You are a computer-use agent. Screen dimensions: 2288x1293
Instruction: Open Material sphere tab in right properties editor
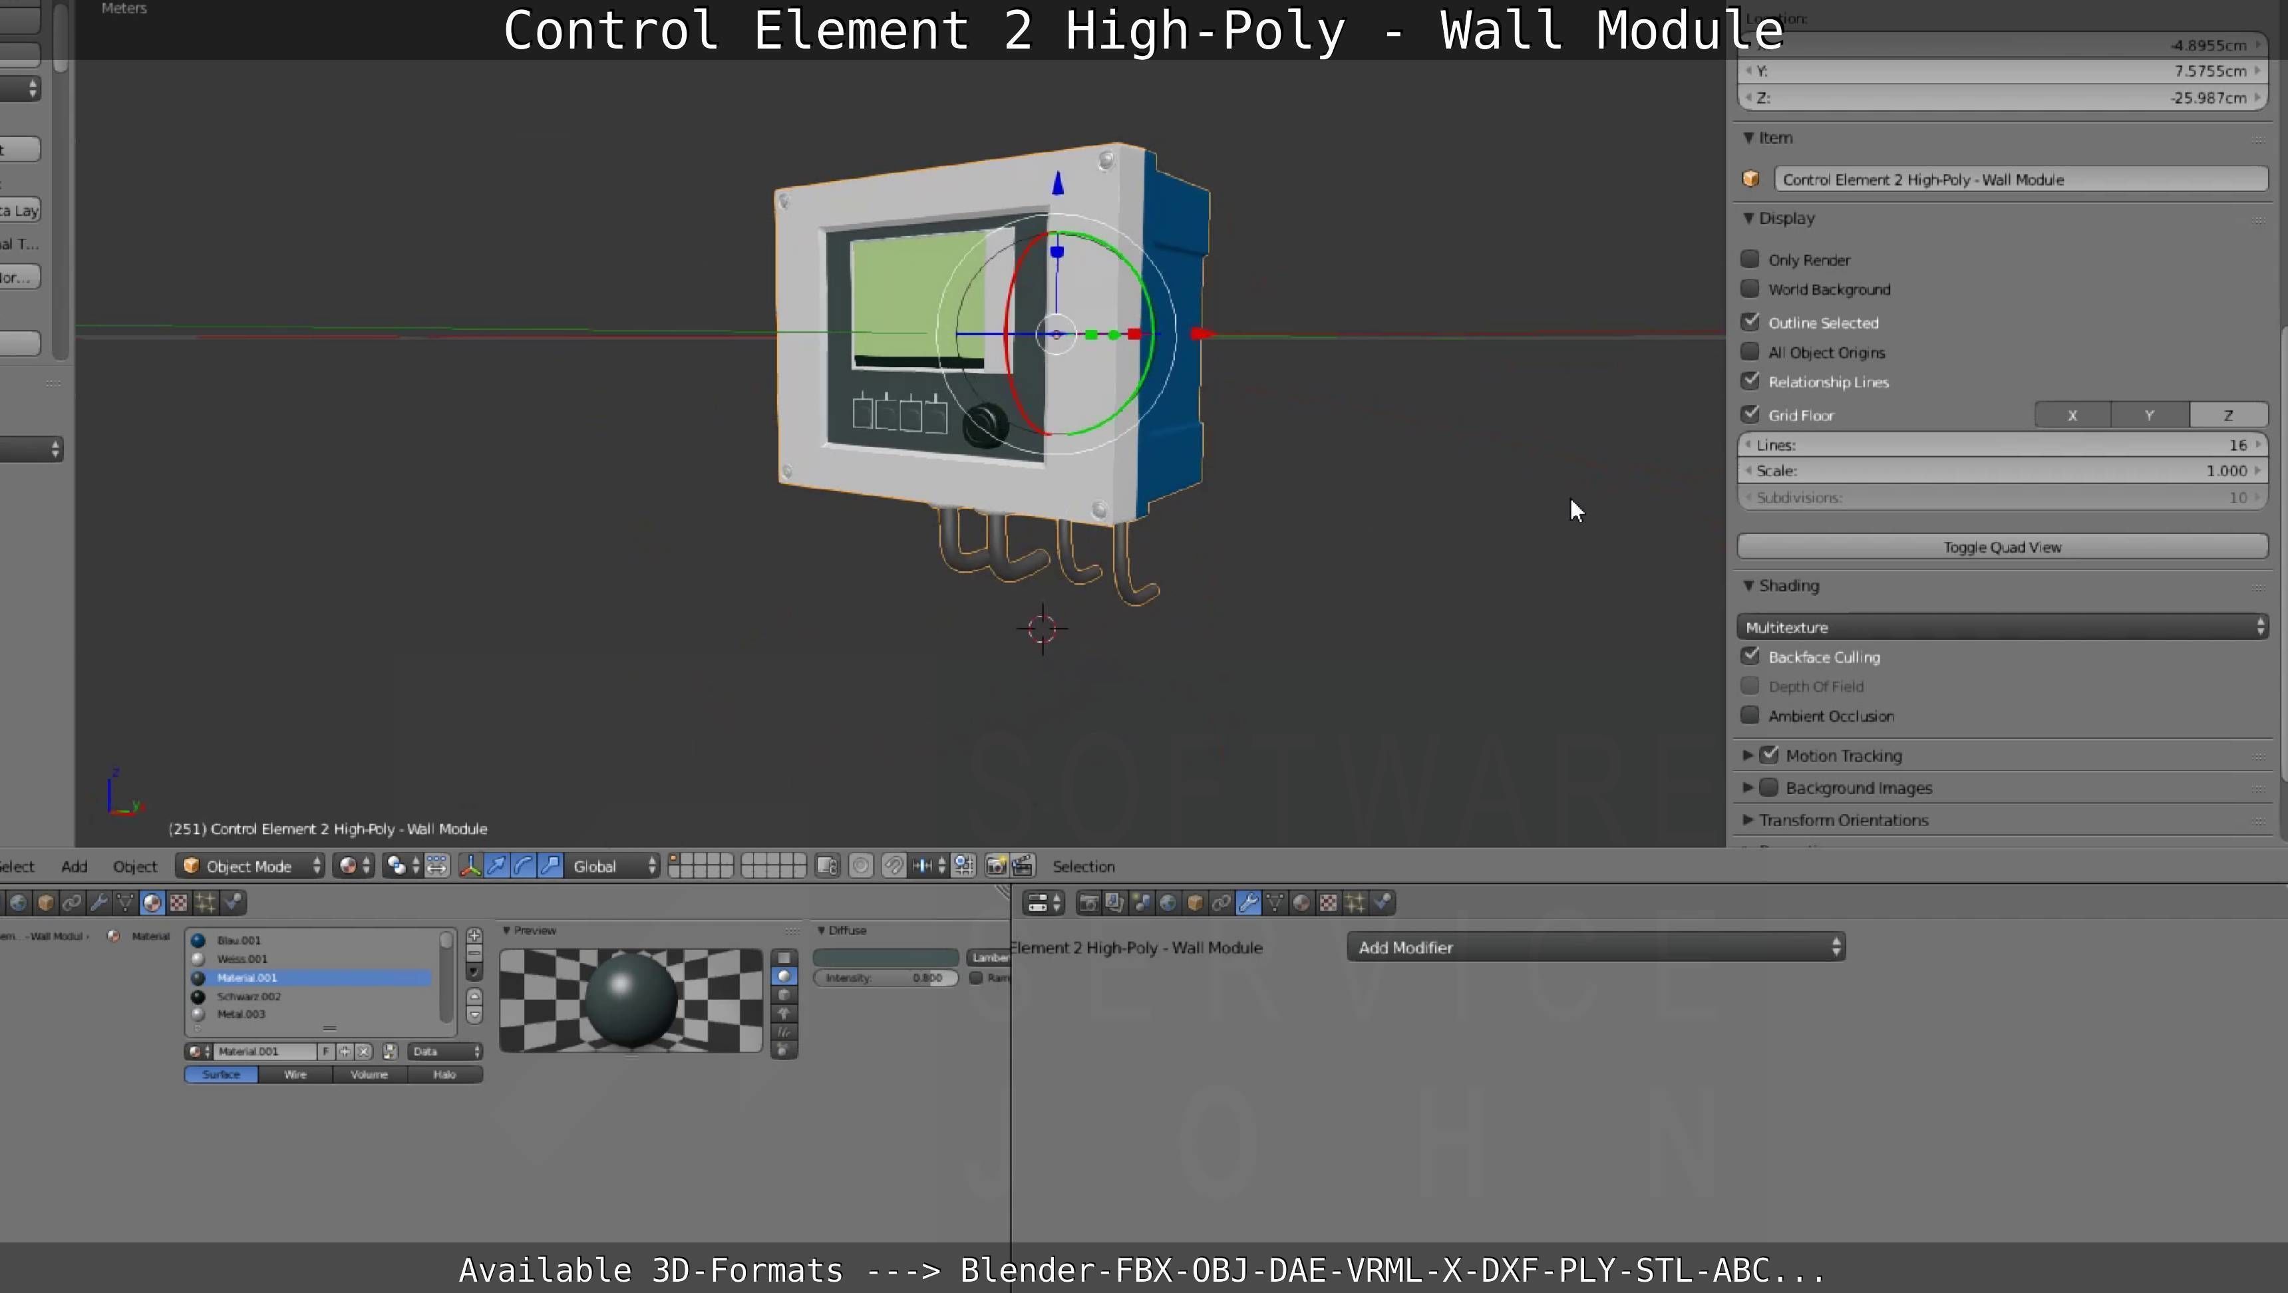click(x=1301, y=903)
